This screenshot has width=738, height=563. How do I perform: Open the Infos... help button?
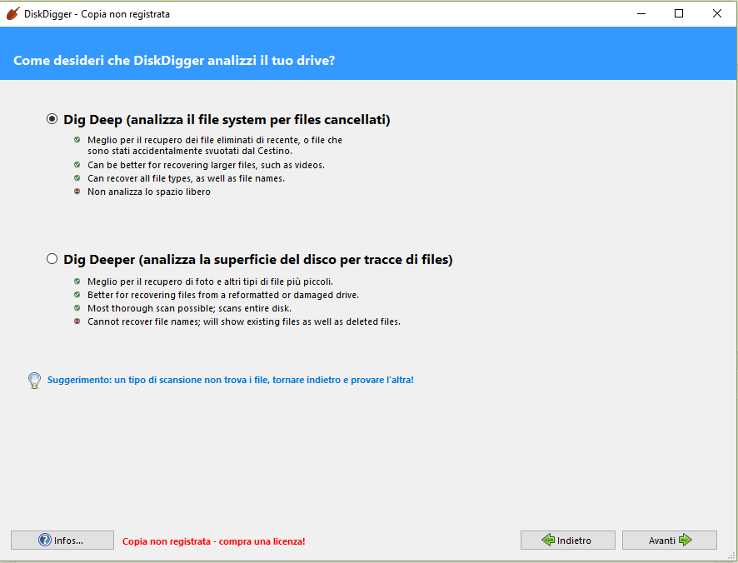tap(62, 540)
